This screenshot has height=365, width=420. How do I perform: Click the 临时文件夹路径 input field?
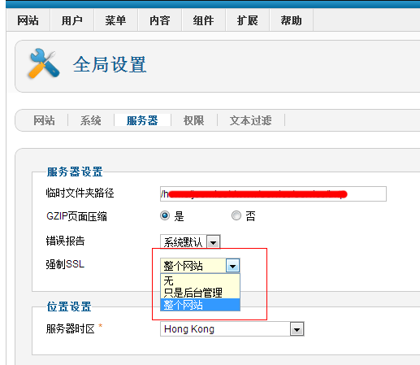tap(273, 193)
